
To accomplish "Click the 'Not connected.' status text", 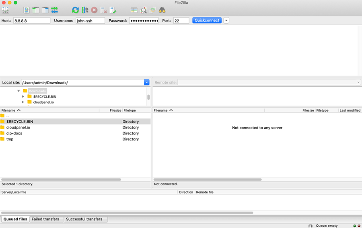I will pyautogui.click(x=166, y=184).
